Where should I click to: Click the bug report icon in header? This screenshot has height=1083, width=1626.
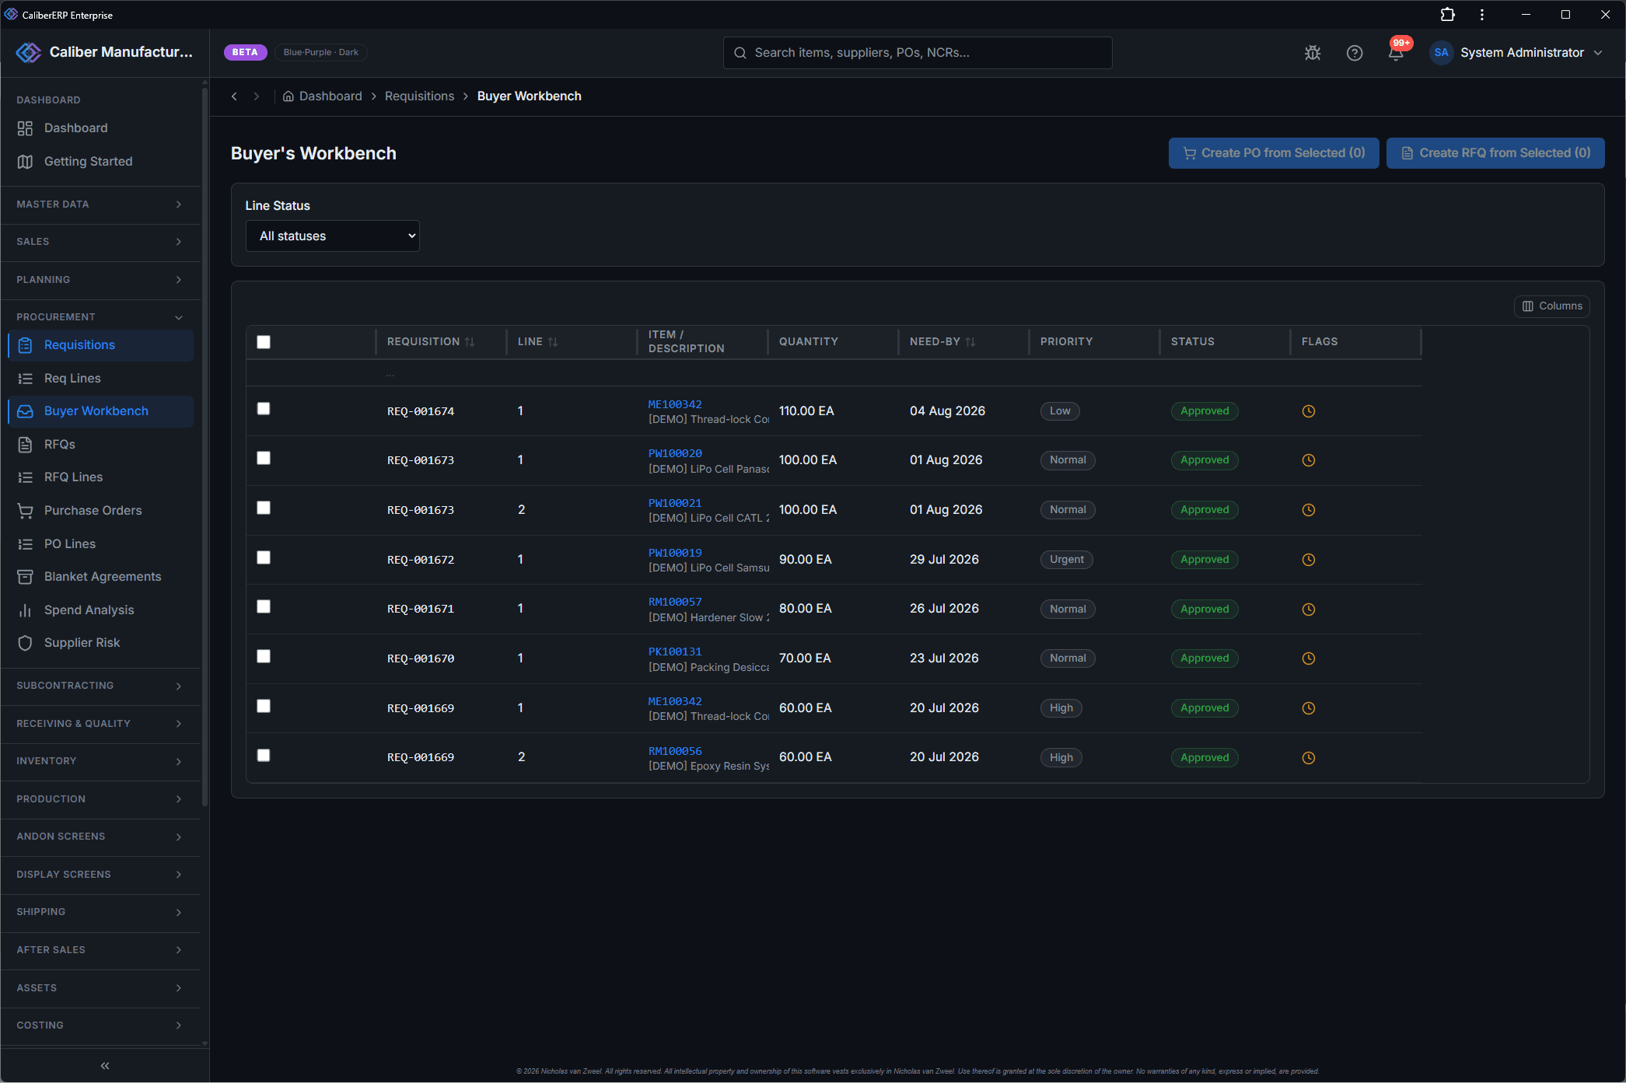point(1313,53)
